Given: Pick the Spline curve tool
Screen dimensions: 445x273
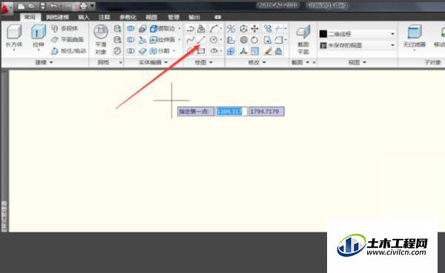Looking at the screenshot, I should coord(190,40).
